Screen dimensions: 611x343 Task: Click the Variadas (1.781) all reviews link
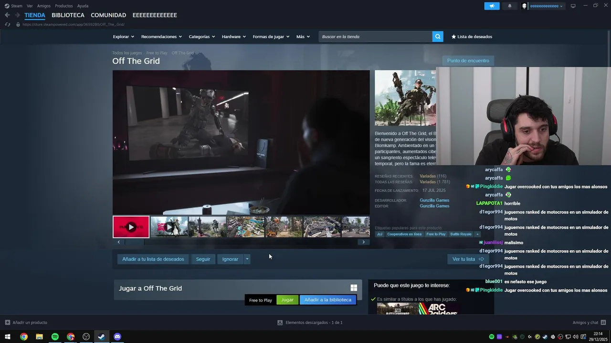[x=435, y=182]
